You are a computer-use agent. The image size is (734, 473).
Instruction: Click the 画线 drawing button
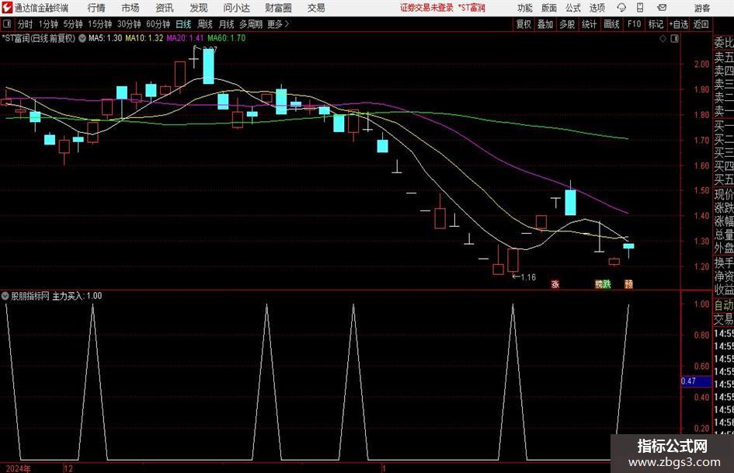[611, 24]
